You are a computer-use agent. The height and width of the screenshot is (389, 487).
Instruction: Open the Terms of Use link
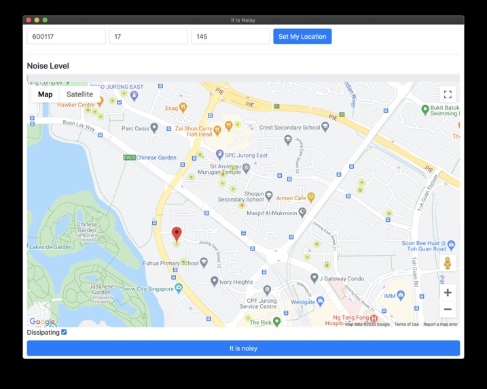coord(407,324)
